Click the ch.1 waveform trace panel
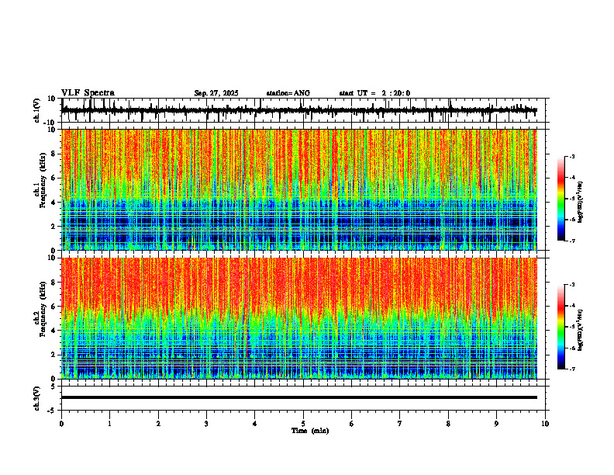Image resolution: width=614 pixels, height=475 pixels. click(x=305, y=110)
